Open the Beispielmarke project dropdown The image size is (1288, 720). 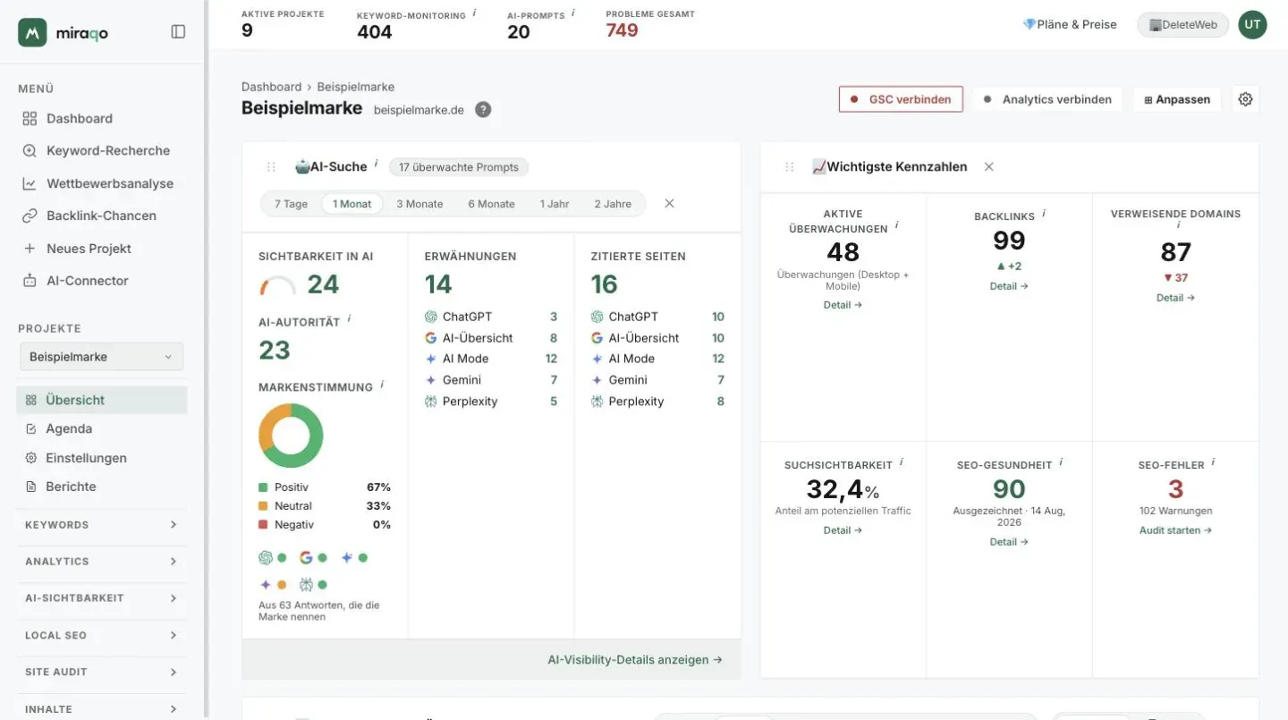pyautogui.click(x=101, y=357)
